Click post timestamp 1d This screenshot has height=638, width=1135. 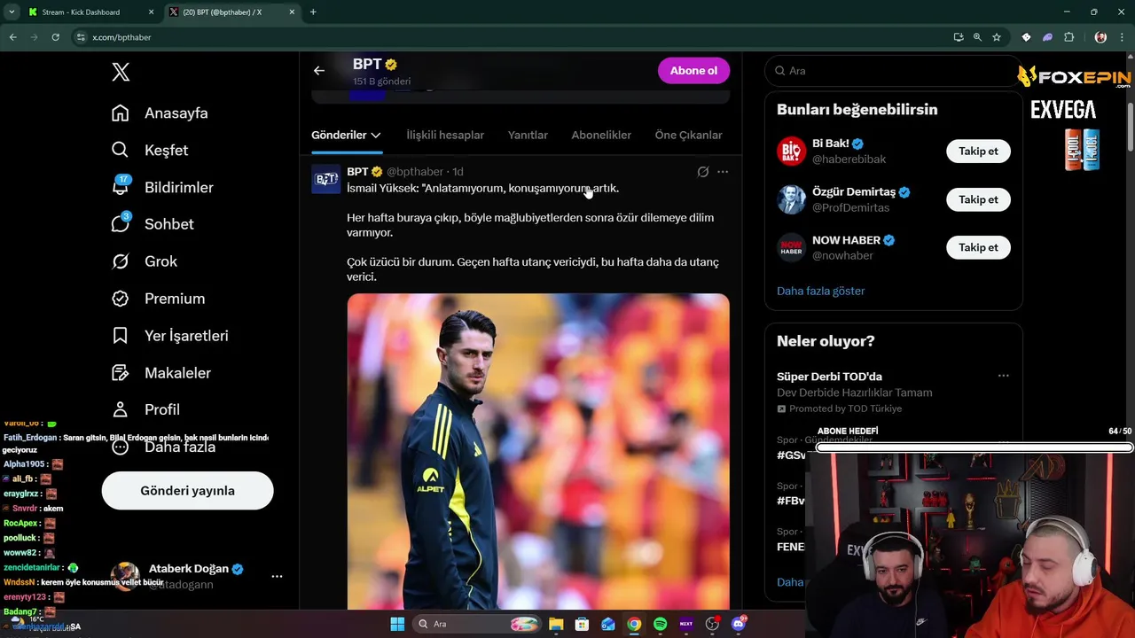(x=458, y=172)
